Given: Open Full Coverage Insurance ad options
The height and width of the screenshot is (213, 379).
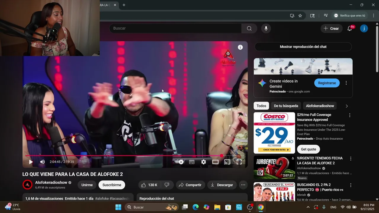Looking at the screenshot, I should [x=350, y=115].
